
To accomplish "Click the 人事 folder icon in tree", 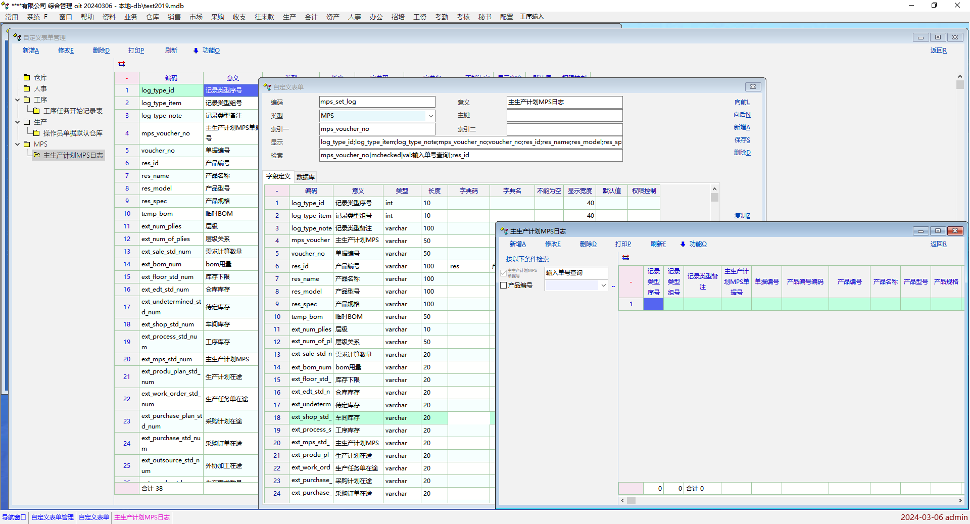I will click(x=27, y=88).
